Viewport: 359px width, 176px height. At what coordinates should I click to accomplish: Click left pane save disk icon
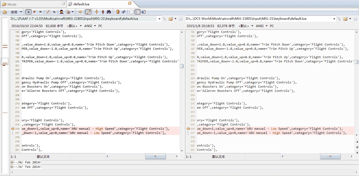(181, 19)
